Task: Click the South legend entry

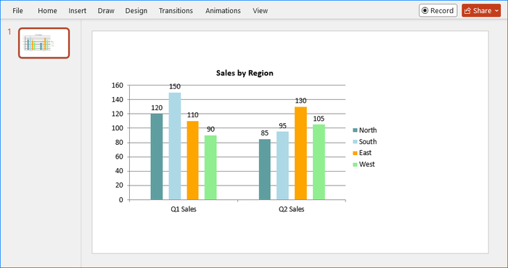Action: [x=365, y=141]
